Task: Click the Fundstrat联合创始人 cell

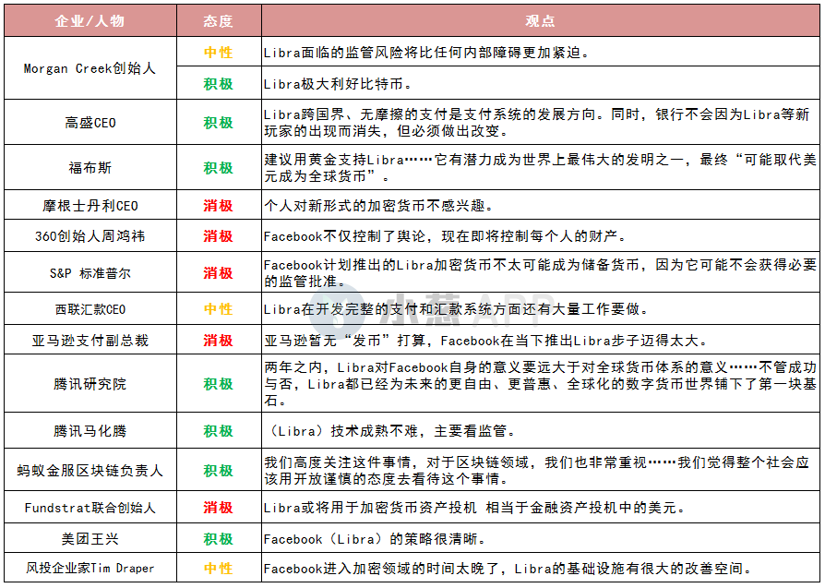Action: pos(90,508)
